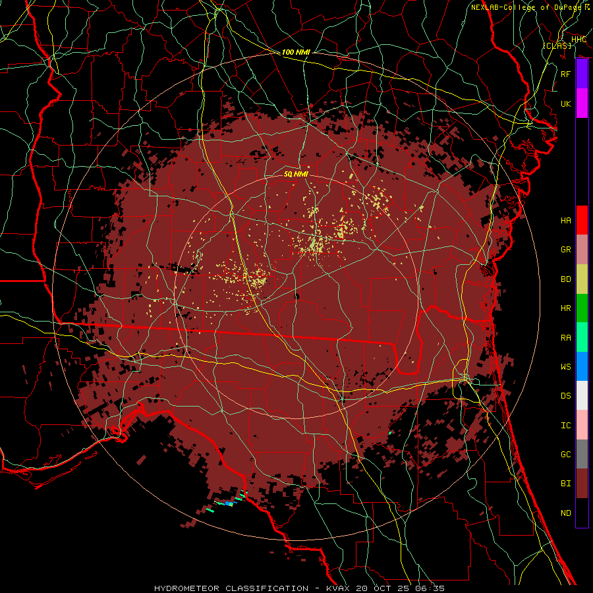Click the KVAX radar site identifier
This screenshot has width=593, height=593.
[337, 588]
